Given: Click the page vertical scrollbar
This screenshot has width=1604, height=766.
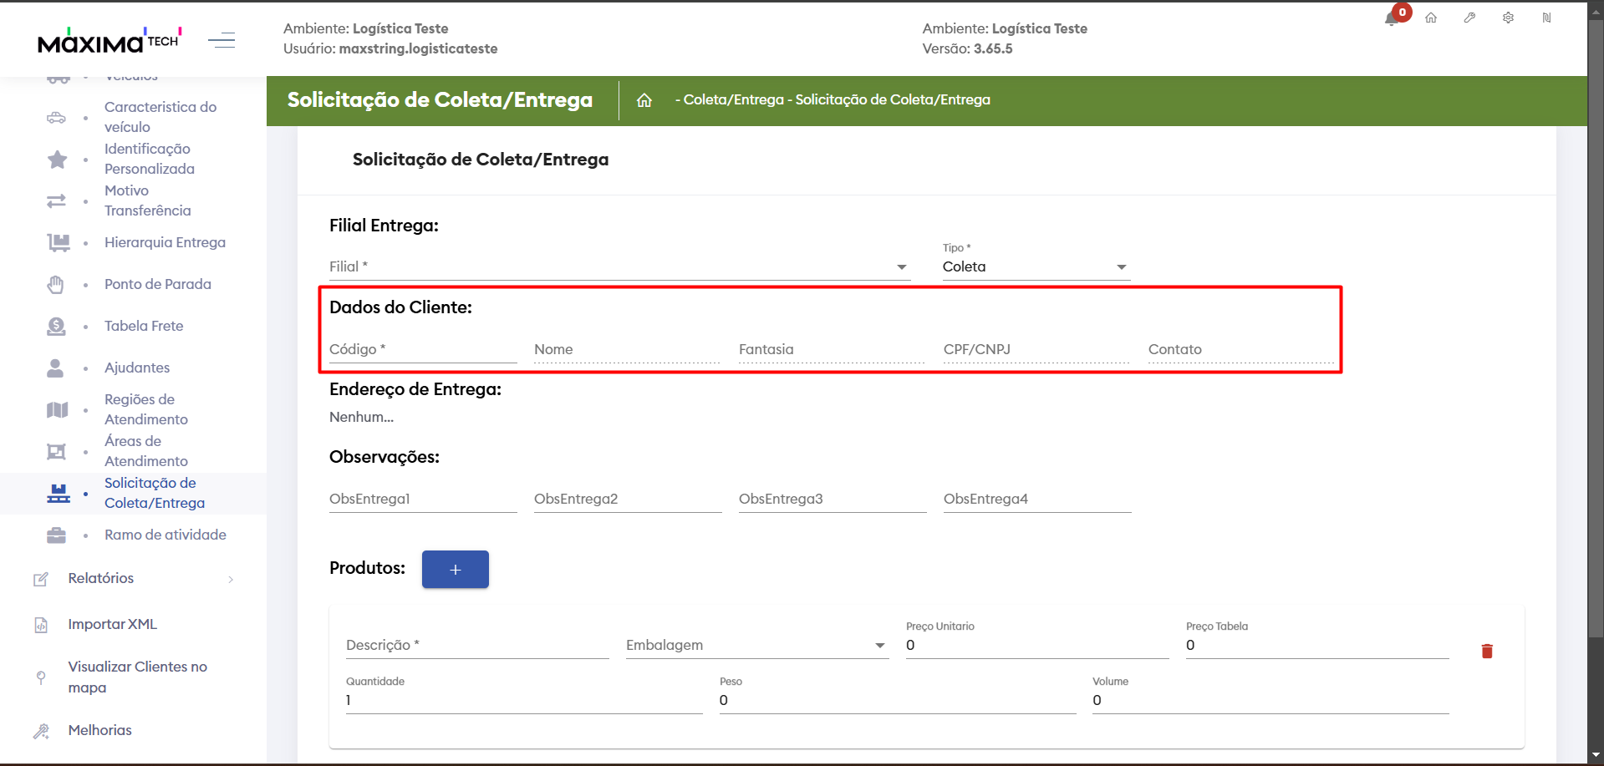Looking at the screenshot, I should coord(1596,334).
